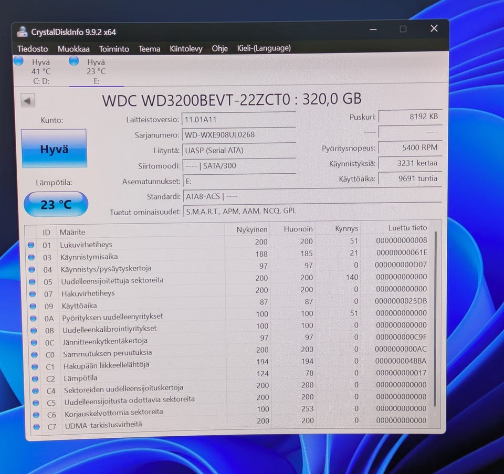Open the Teema menu
The width and height of the screenshot is (504, 474).
[x=150, y=49]
